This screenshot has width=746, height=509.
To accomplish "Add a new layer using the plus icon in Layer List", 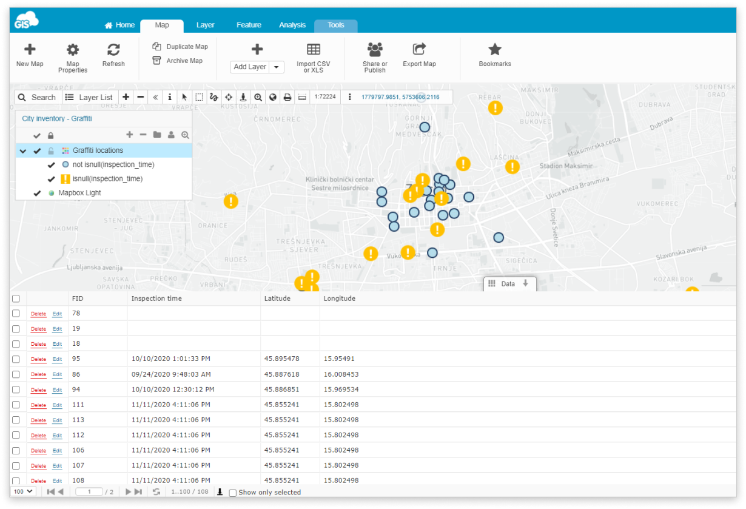I will (129, 135).
